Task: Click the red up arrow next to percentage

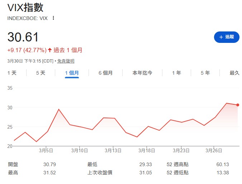Action: [50, 50]
